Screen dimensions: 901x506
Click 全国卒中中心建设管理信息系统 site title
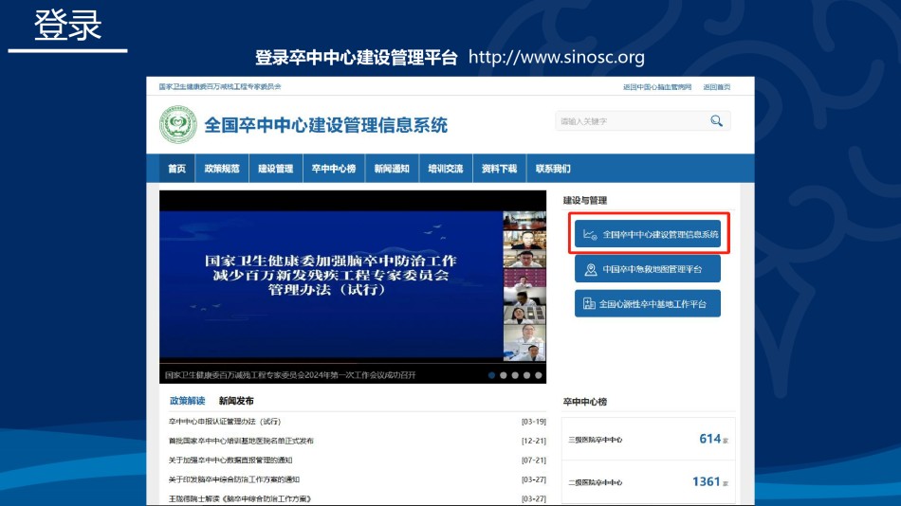coord(326,125)
